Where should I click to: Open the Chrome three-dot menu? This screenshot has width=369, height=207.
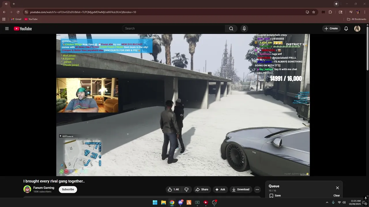[x=365, y=12]
